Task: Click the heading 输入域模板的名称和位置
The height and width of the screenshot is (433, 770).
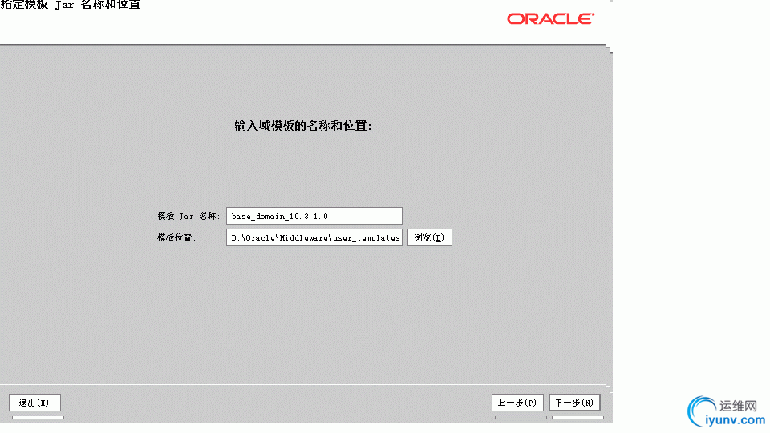Action: click(x=303, y=126)
